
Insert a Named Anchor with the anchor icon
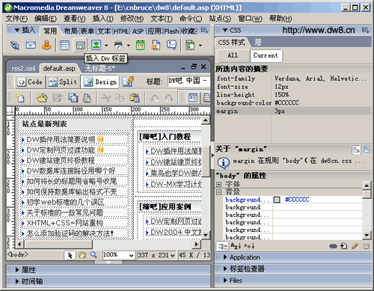click(x=46, y=45)
